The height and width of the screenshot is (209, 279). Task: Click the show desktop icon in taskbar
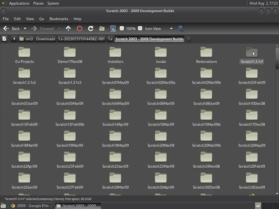tap(3, 206)
